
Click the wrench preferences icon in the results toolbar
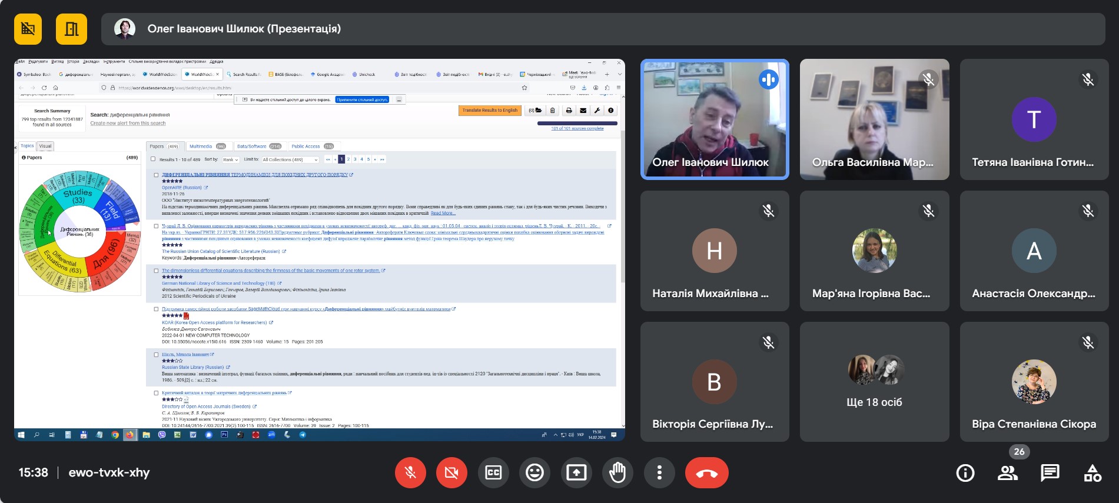597,110
